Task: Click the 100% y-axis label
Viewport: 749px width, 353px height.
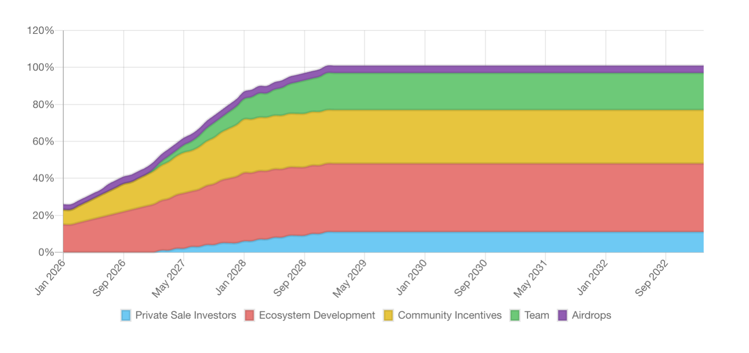Action: pos(42,67)
